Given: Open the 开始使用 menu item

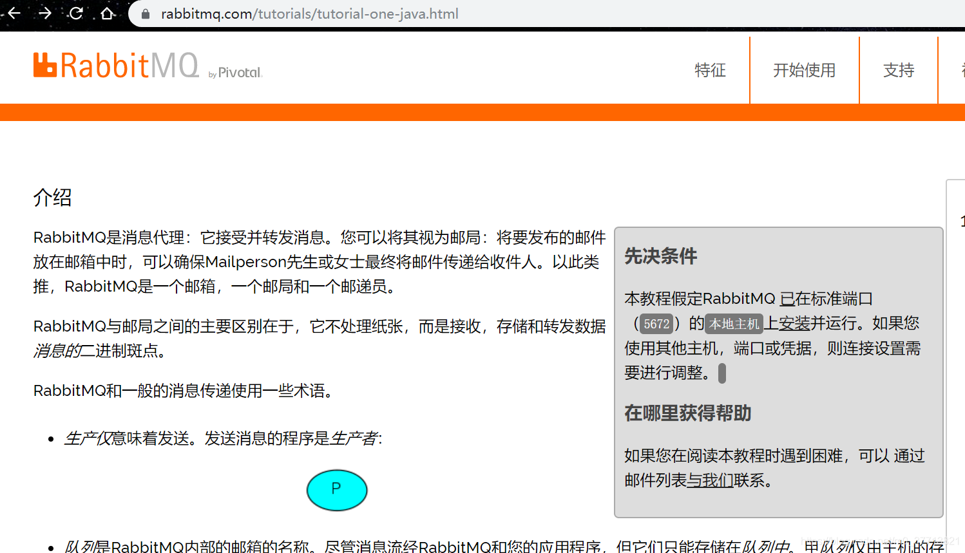Looking at the screenshot, I should [804, 70].
